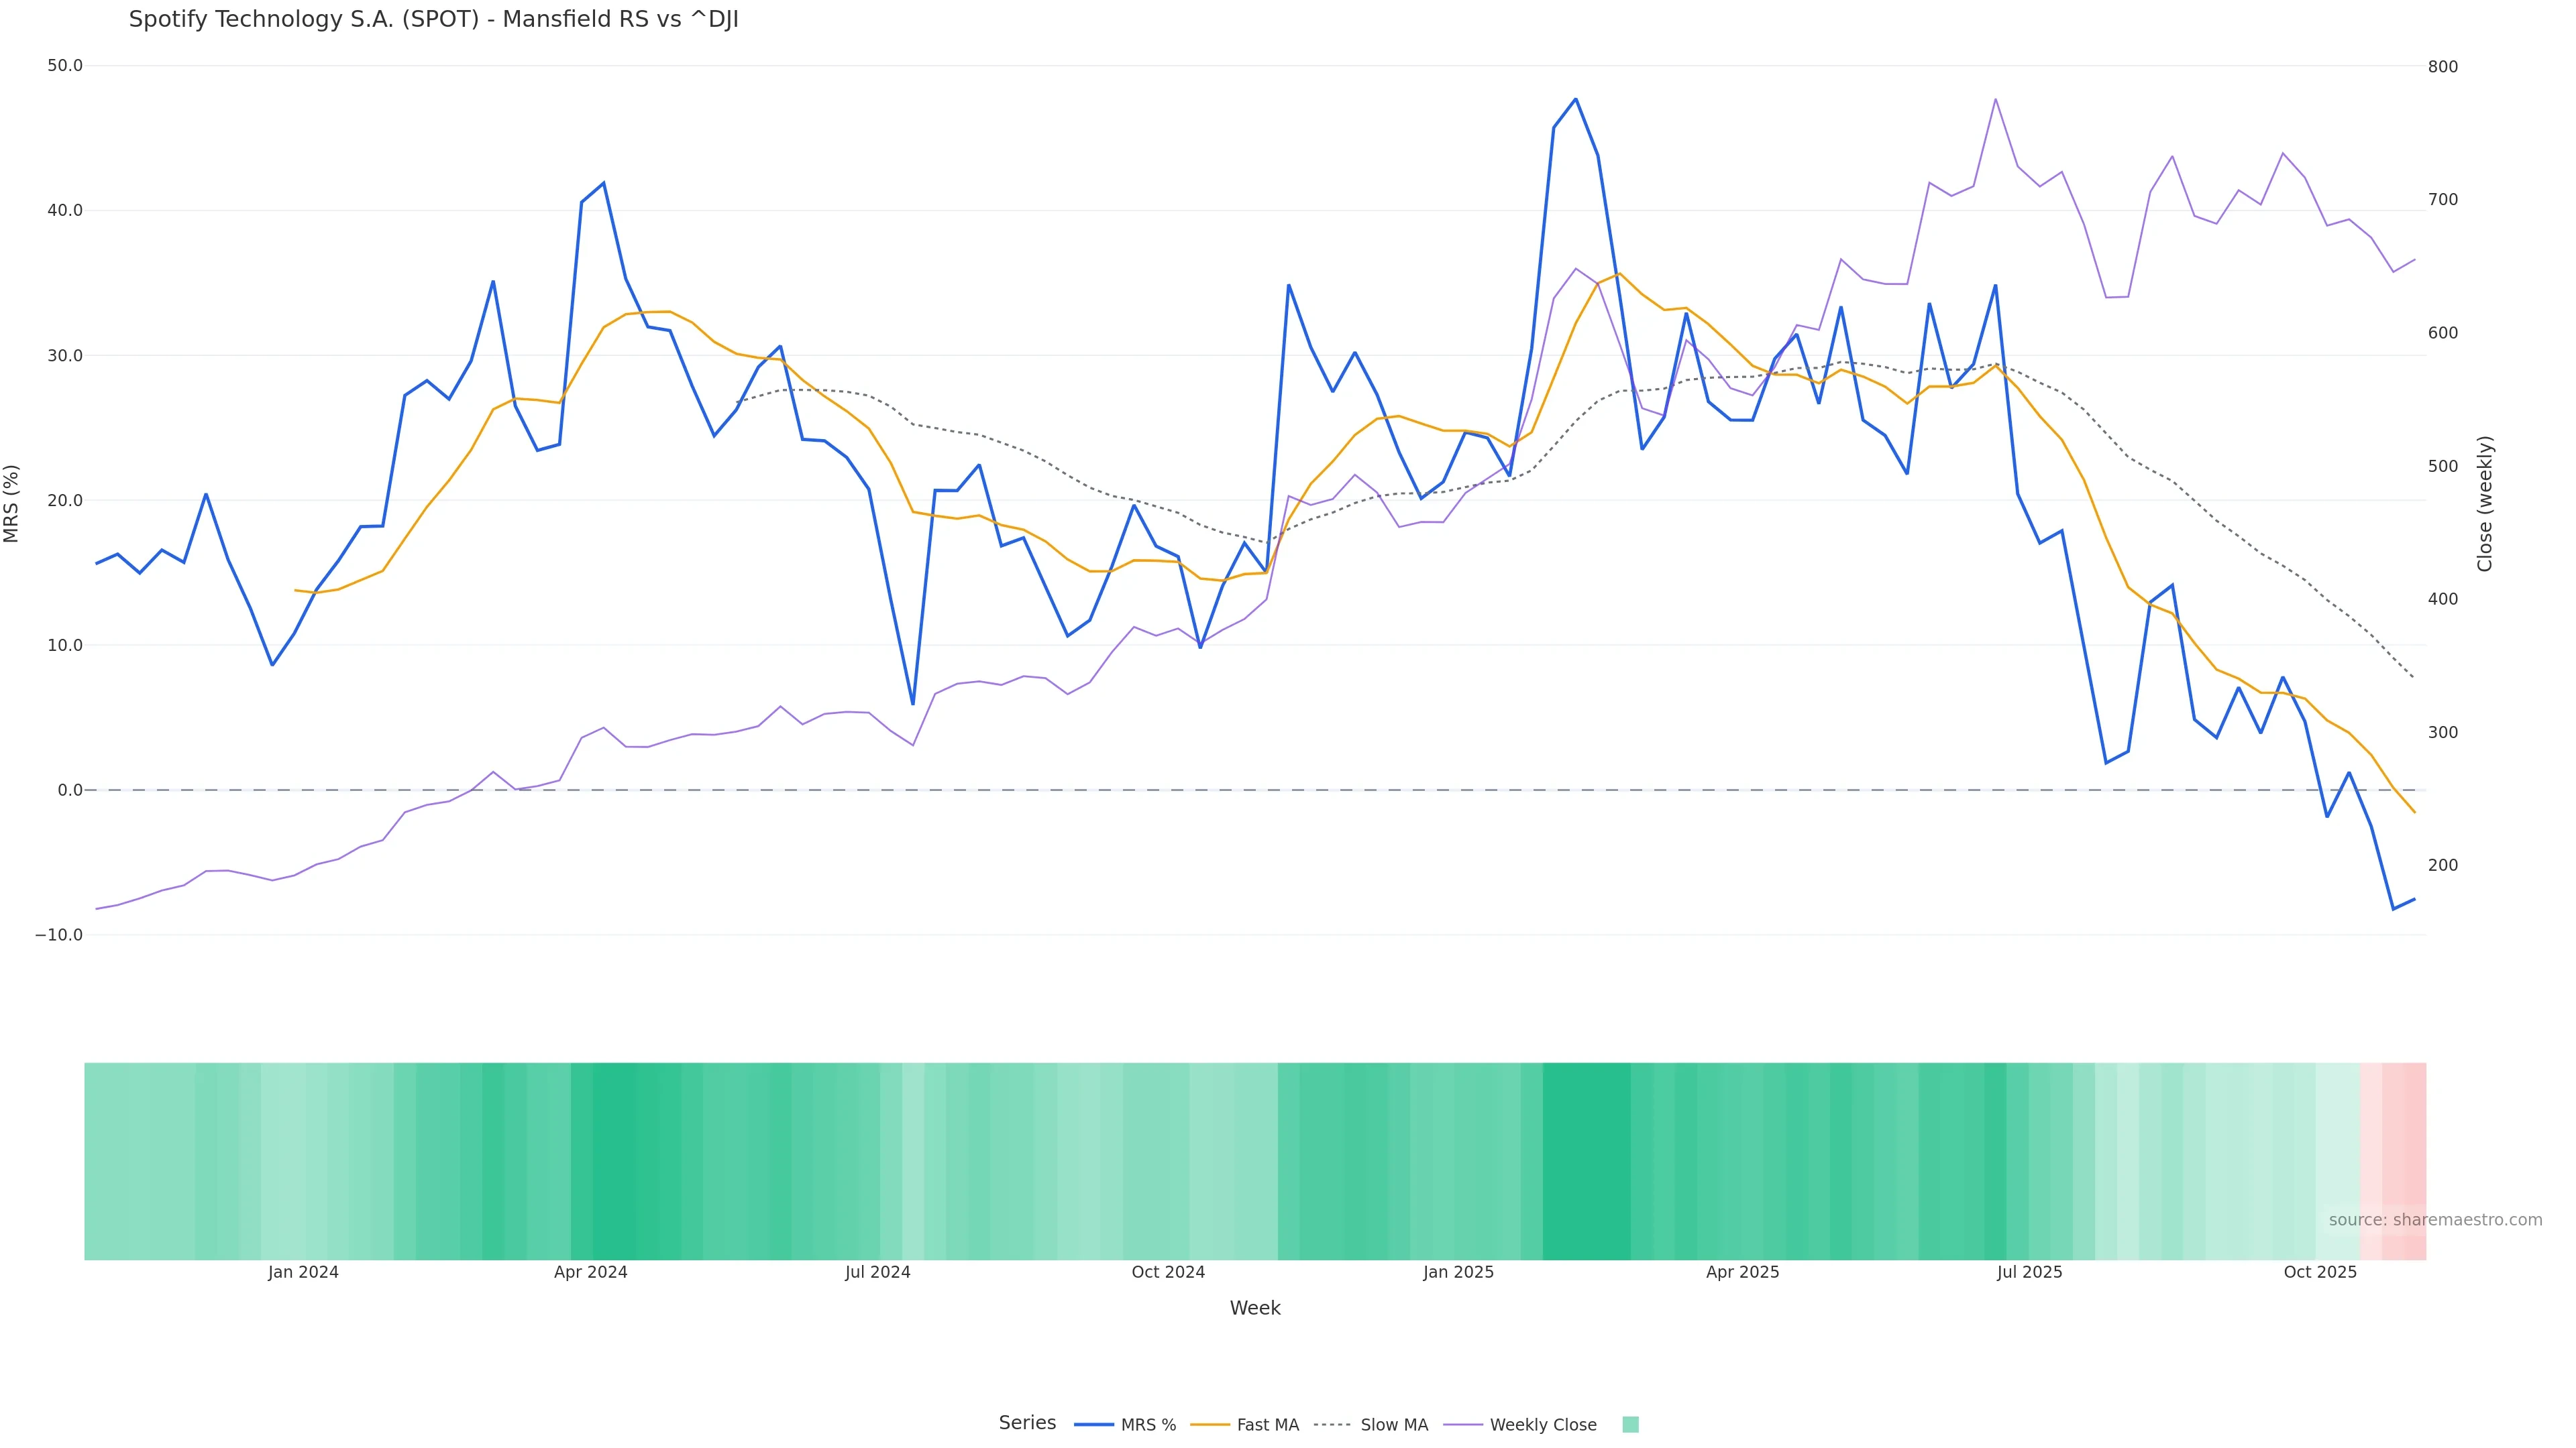This screenshot has height=1448, width=2576.
Task: Click the Jul 2024 week label
Action: (877, 1272)
